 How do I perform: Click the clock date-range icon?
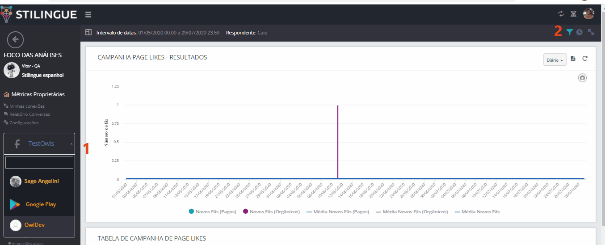click(x=580, y=32)
